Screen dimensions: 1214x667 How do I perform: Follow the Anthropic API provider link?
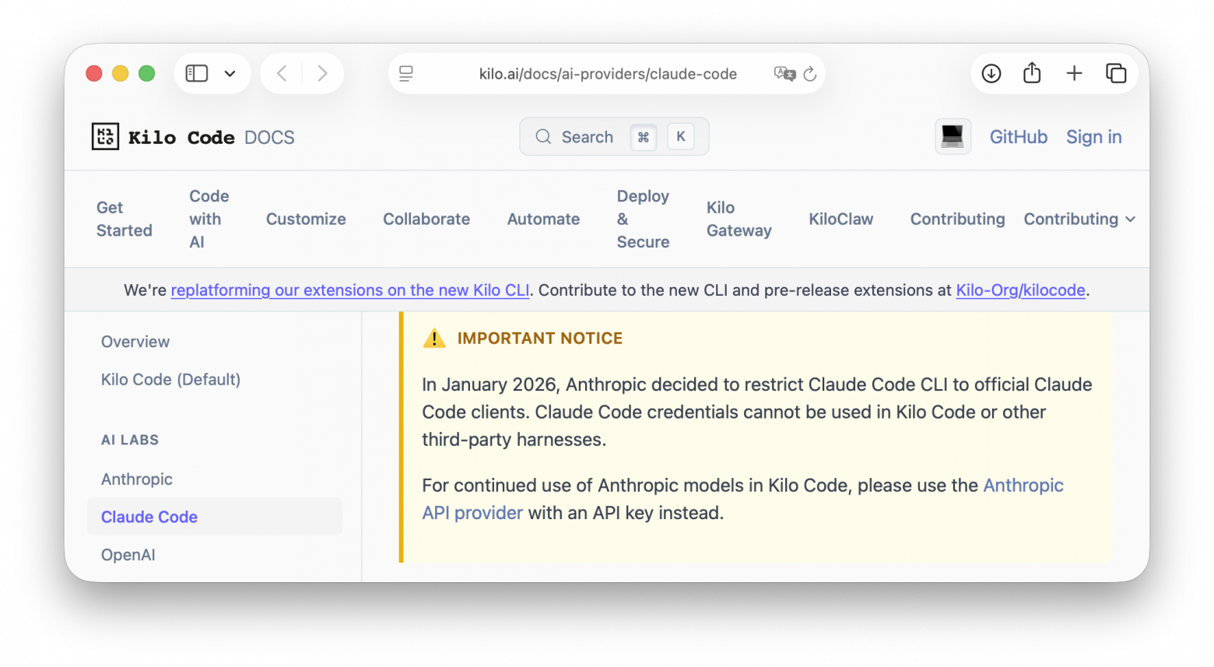[x=1023, y=486]
